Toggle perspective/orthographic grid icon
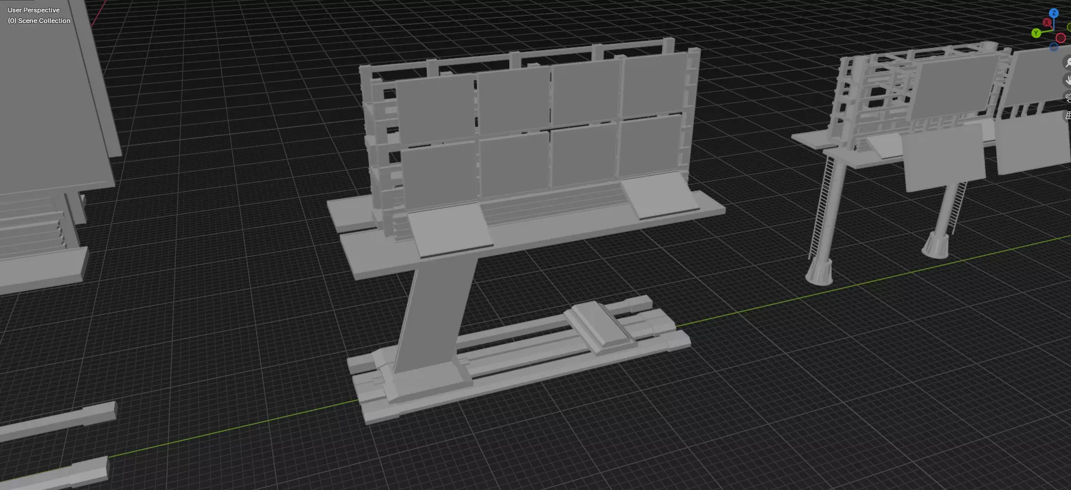Viewport: 1071px width, 490px height. [x=1067, y=116]
